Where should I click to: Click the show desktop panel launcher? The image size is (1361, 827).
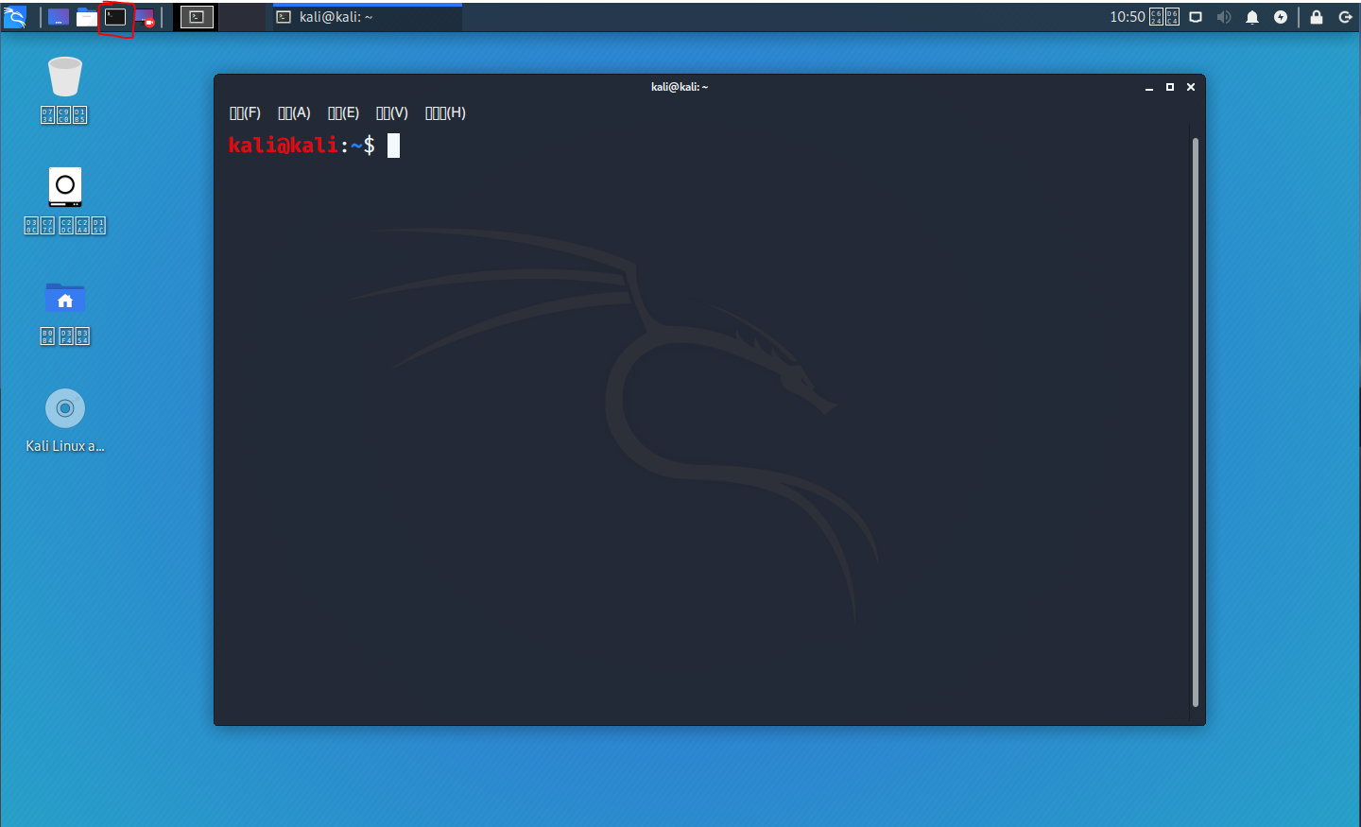pyautogui.click(x=59, y=17)
